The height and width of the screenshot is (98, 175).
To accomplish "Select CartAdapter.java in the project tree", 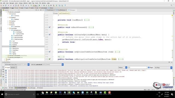I will point(17,30).
